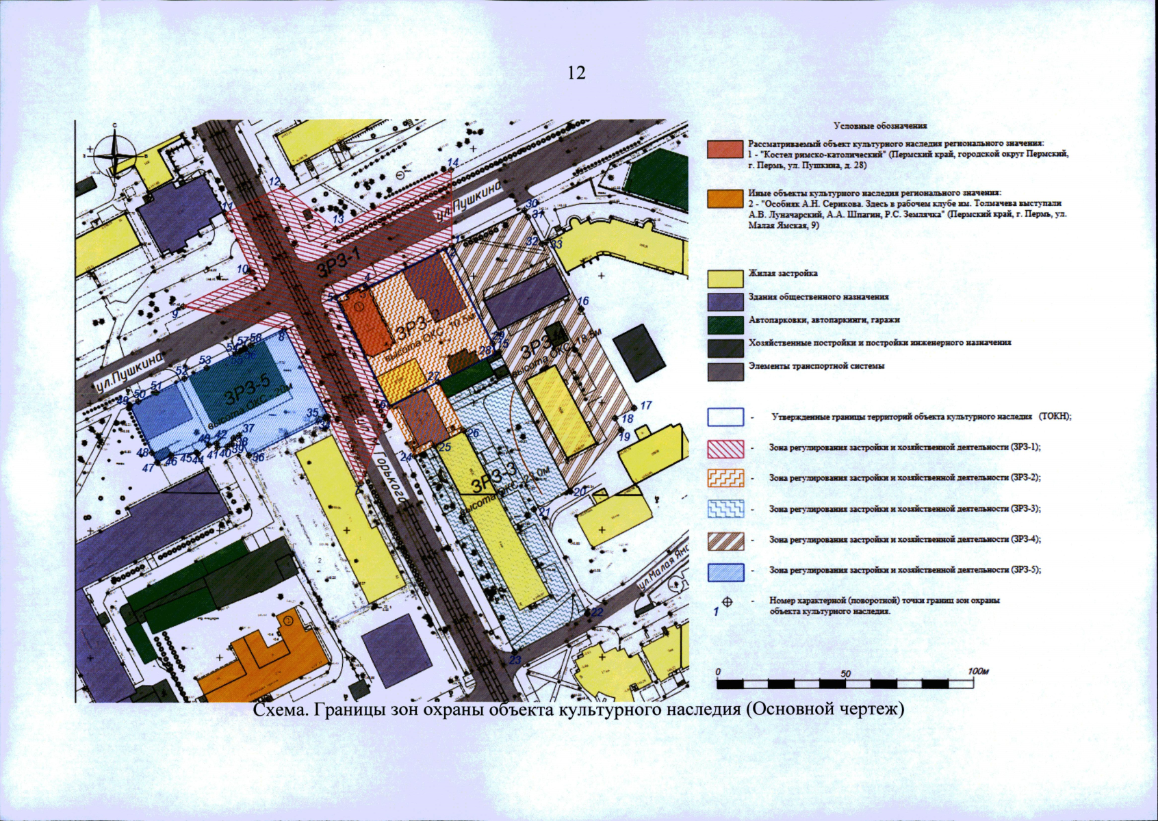1158x821 pixels.
Task: Click the ЗРЗ-3 zone label on the map
Action: tap(494, 478)
